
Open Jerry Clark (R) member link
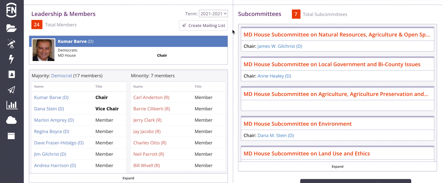click(147, 120)
